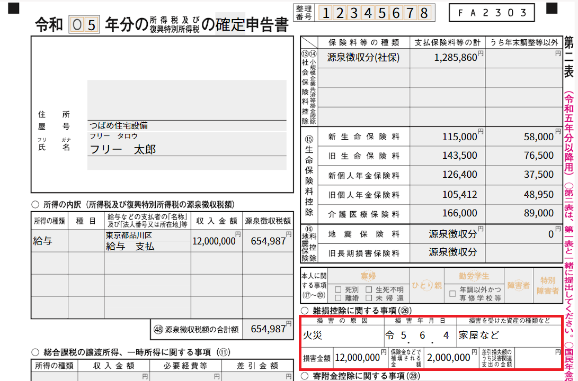Toggle the 寡婦 circle marker
This screenshot has height=381, width=578.
coord(368,276)
